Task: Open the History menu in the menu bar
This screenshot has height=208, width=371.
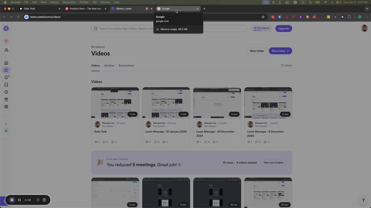Action: [54, 2]
